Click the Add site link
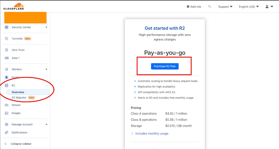Screen dimensions: 279x149 click(194, 7)
